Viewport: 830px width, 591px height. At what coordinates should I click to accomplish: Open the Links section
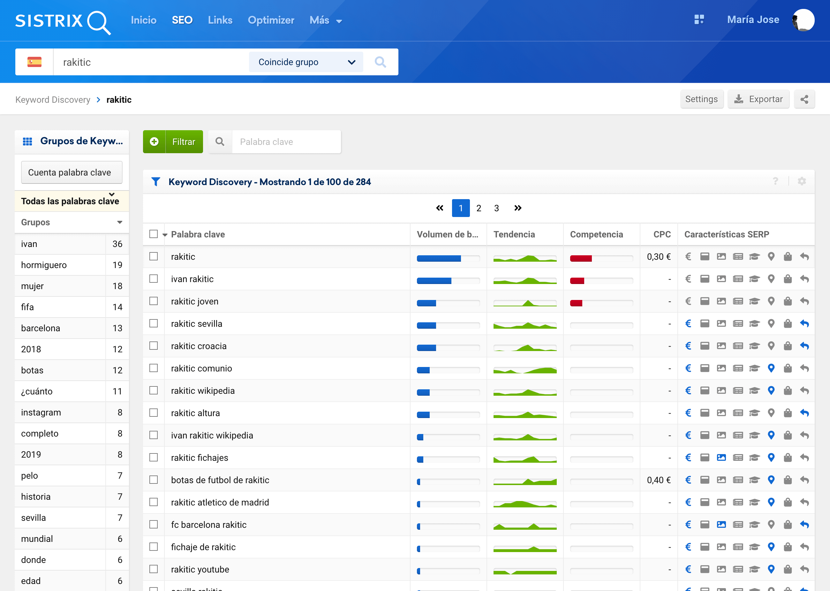click(x=220, y=20)
